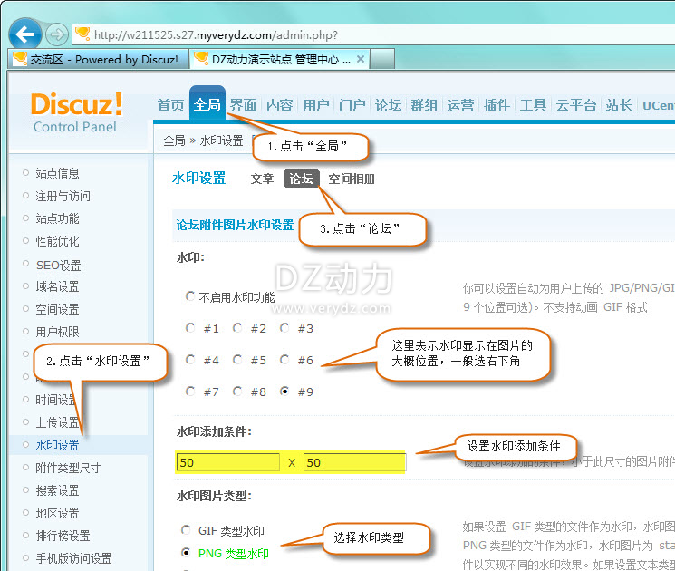The width and height of the screenshot is (675, 571).
Task: Select watermark position #3
Action: [x=284, y=328]
